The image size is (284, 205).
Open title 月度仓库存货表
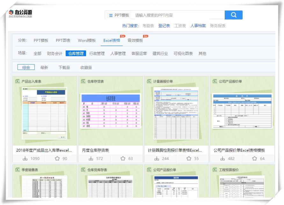pos(95,150)
